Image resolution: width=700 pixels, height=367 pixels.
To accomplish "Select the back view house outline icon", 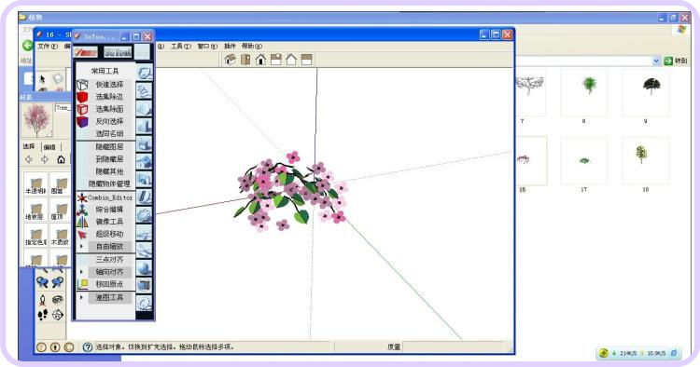I will pyautogui.click(x=291, y=60).
